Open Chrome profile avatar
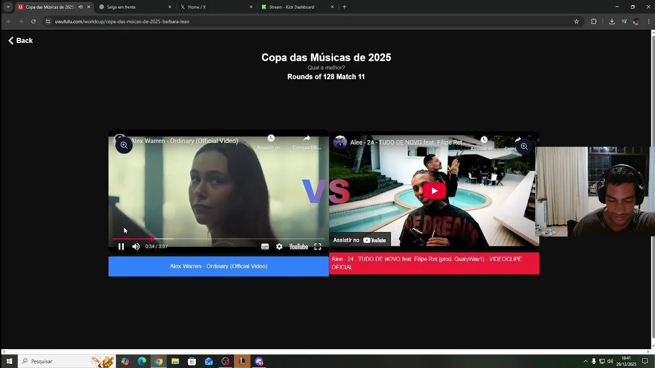 point(636,21)
